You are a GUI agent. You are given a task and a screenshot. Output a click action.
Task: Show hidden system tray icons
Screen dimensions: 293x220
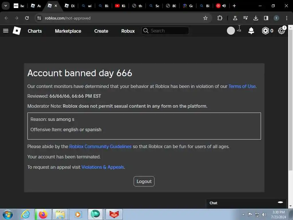[243, 215]
